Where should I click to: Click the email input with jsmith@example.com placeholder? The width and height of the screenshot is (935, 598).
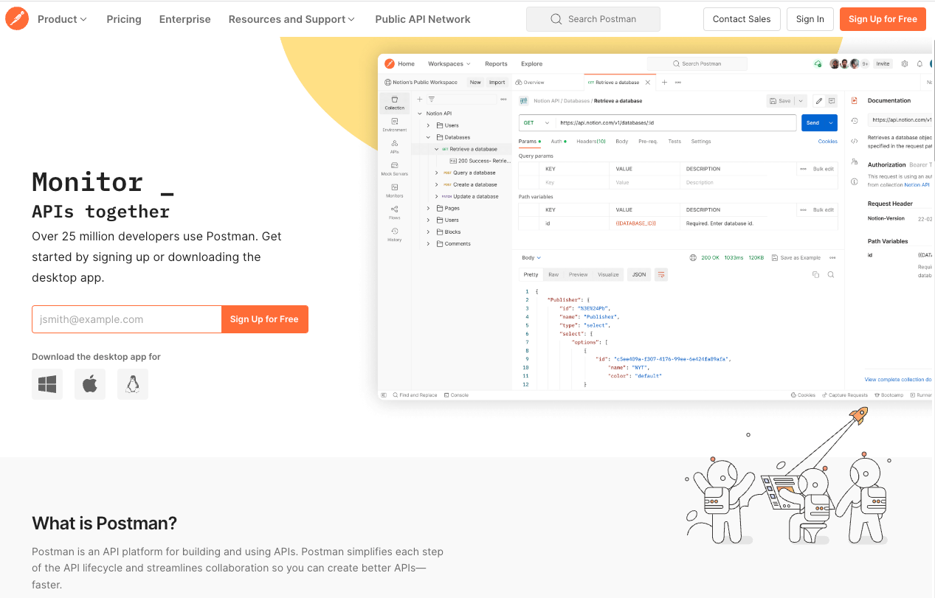click(127, 319)
